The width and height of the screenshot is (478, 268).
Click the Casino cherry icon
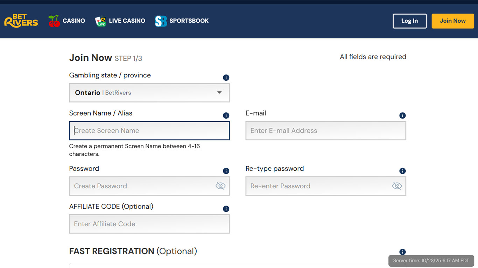54,21
